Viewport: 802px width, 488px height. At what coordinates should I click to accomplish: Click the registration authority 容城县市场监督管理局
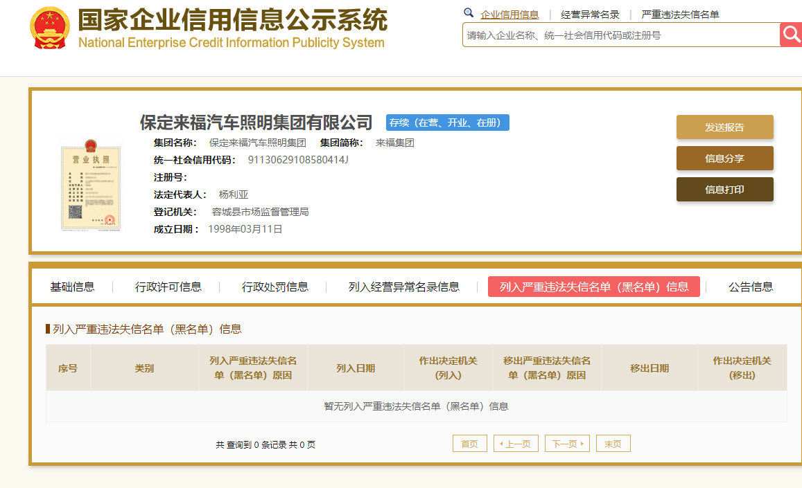tap(261, 212)
